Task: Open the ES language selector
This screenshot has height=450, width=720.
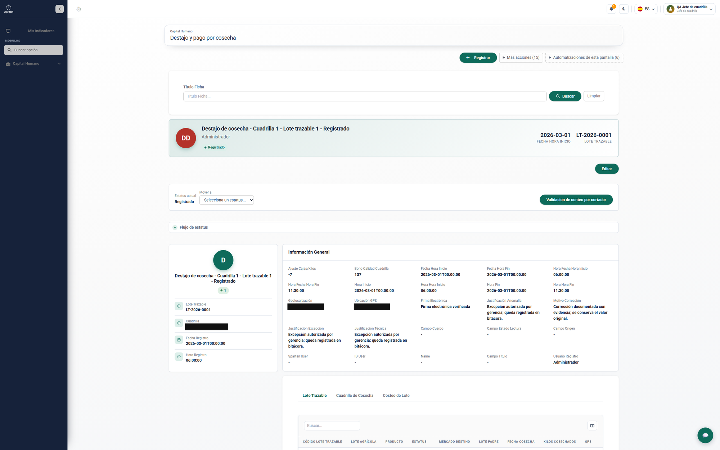Action: pyautogui.click(x=646, y=9)
